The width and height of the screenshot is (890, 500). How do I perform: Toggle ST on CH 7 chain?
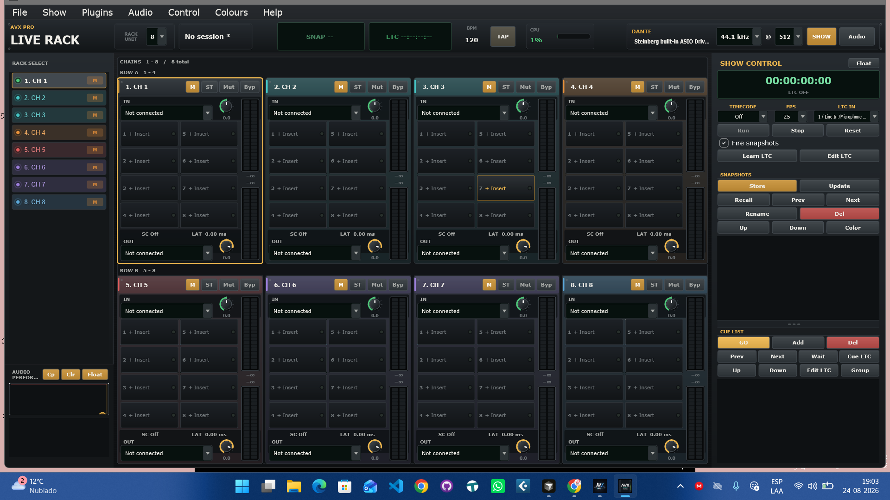tap(506, 285)
